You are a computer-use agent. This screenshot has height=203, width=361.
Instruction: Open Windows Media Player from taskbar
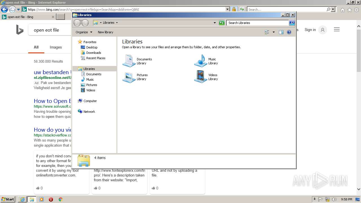[x=41, y=199]
